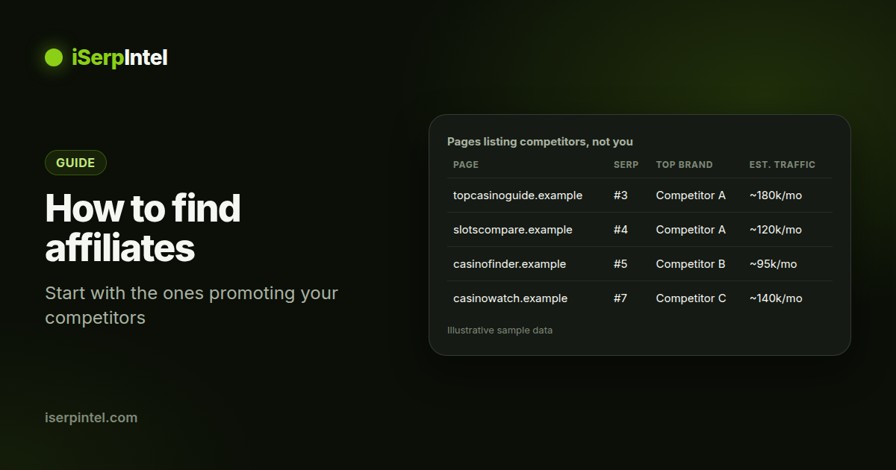Screen dimensions: 896x470
Task: Click the ~180k/mo traffic value
Action: [x=776, y=195]
